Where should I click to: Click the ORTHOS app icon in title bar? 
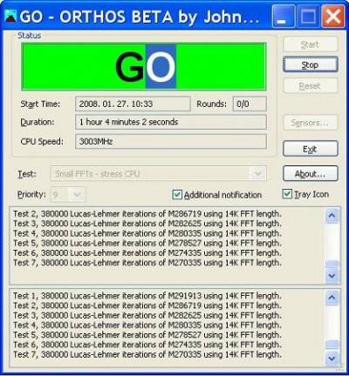pyautogui.click(x=10, y=17)
